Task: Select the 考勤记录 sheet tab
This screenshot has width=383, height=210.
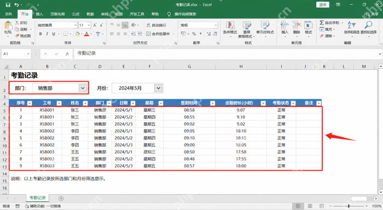Action: (x=38, y=198)
